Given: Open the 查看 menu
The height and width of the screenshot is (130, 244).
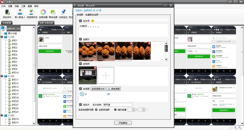Looking at the screenshot, I should [30, 6].
